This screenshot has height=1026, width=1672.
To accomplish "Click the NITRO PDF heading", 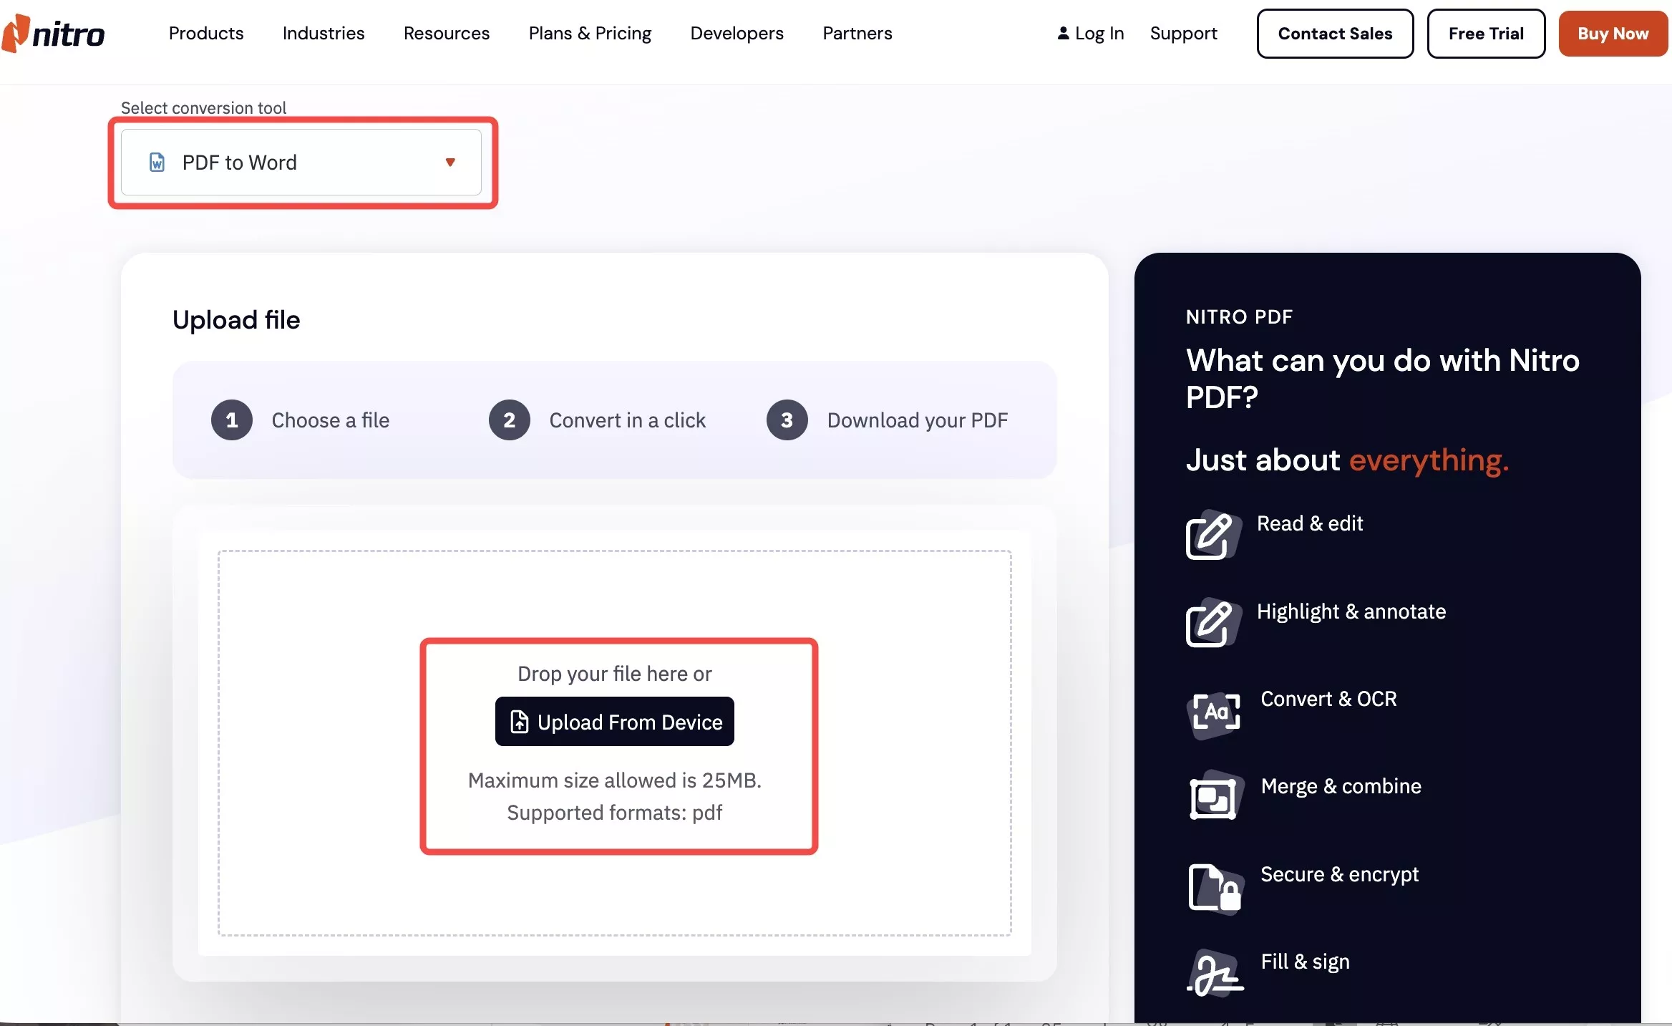I will (1239, 317).
